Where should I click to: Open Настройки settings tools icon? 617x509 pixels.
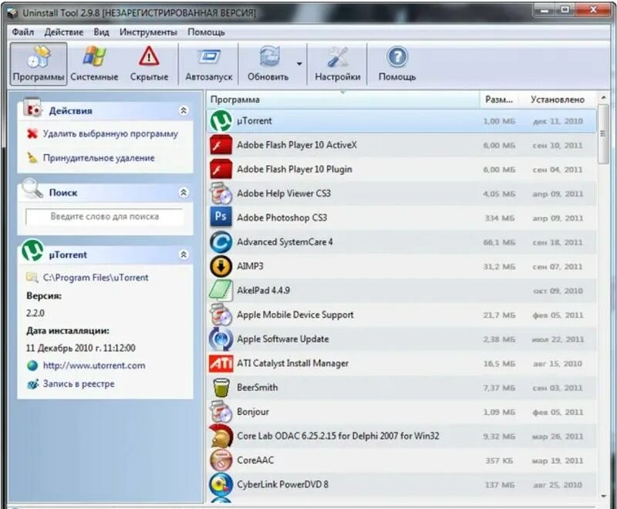click(338, 57)
